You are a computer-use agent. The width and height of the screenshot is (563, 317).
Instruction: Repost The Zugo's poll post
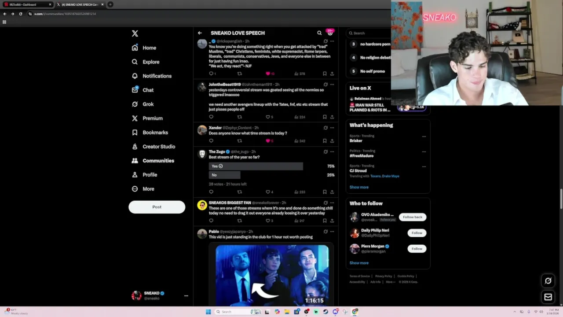click(x=240, y=192)
